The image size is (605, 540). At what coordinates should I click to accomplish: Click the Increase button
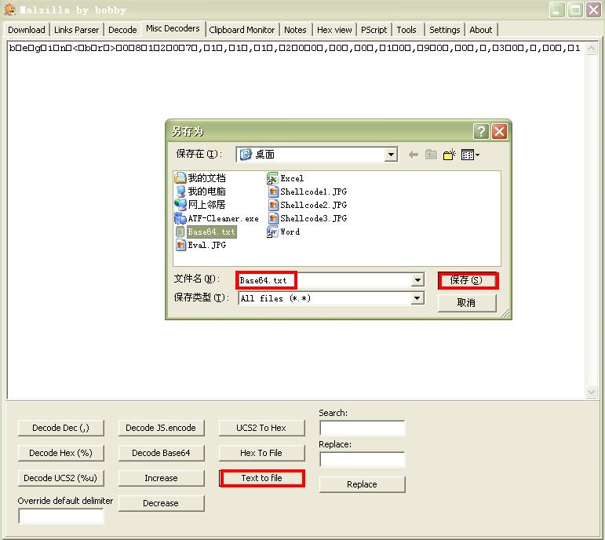(x=161, y=478)
